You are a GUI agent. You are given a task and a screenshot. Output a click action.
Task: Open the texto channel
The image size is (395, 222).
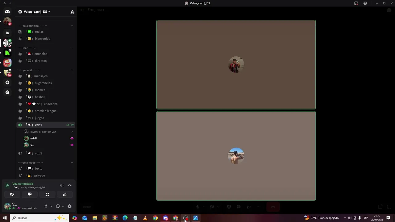(x=46, y=168)
